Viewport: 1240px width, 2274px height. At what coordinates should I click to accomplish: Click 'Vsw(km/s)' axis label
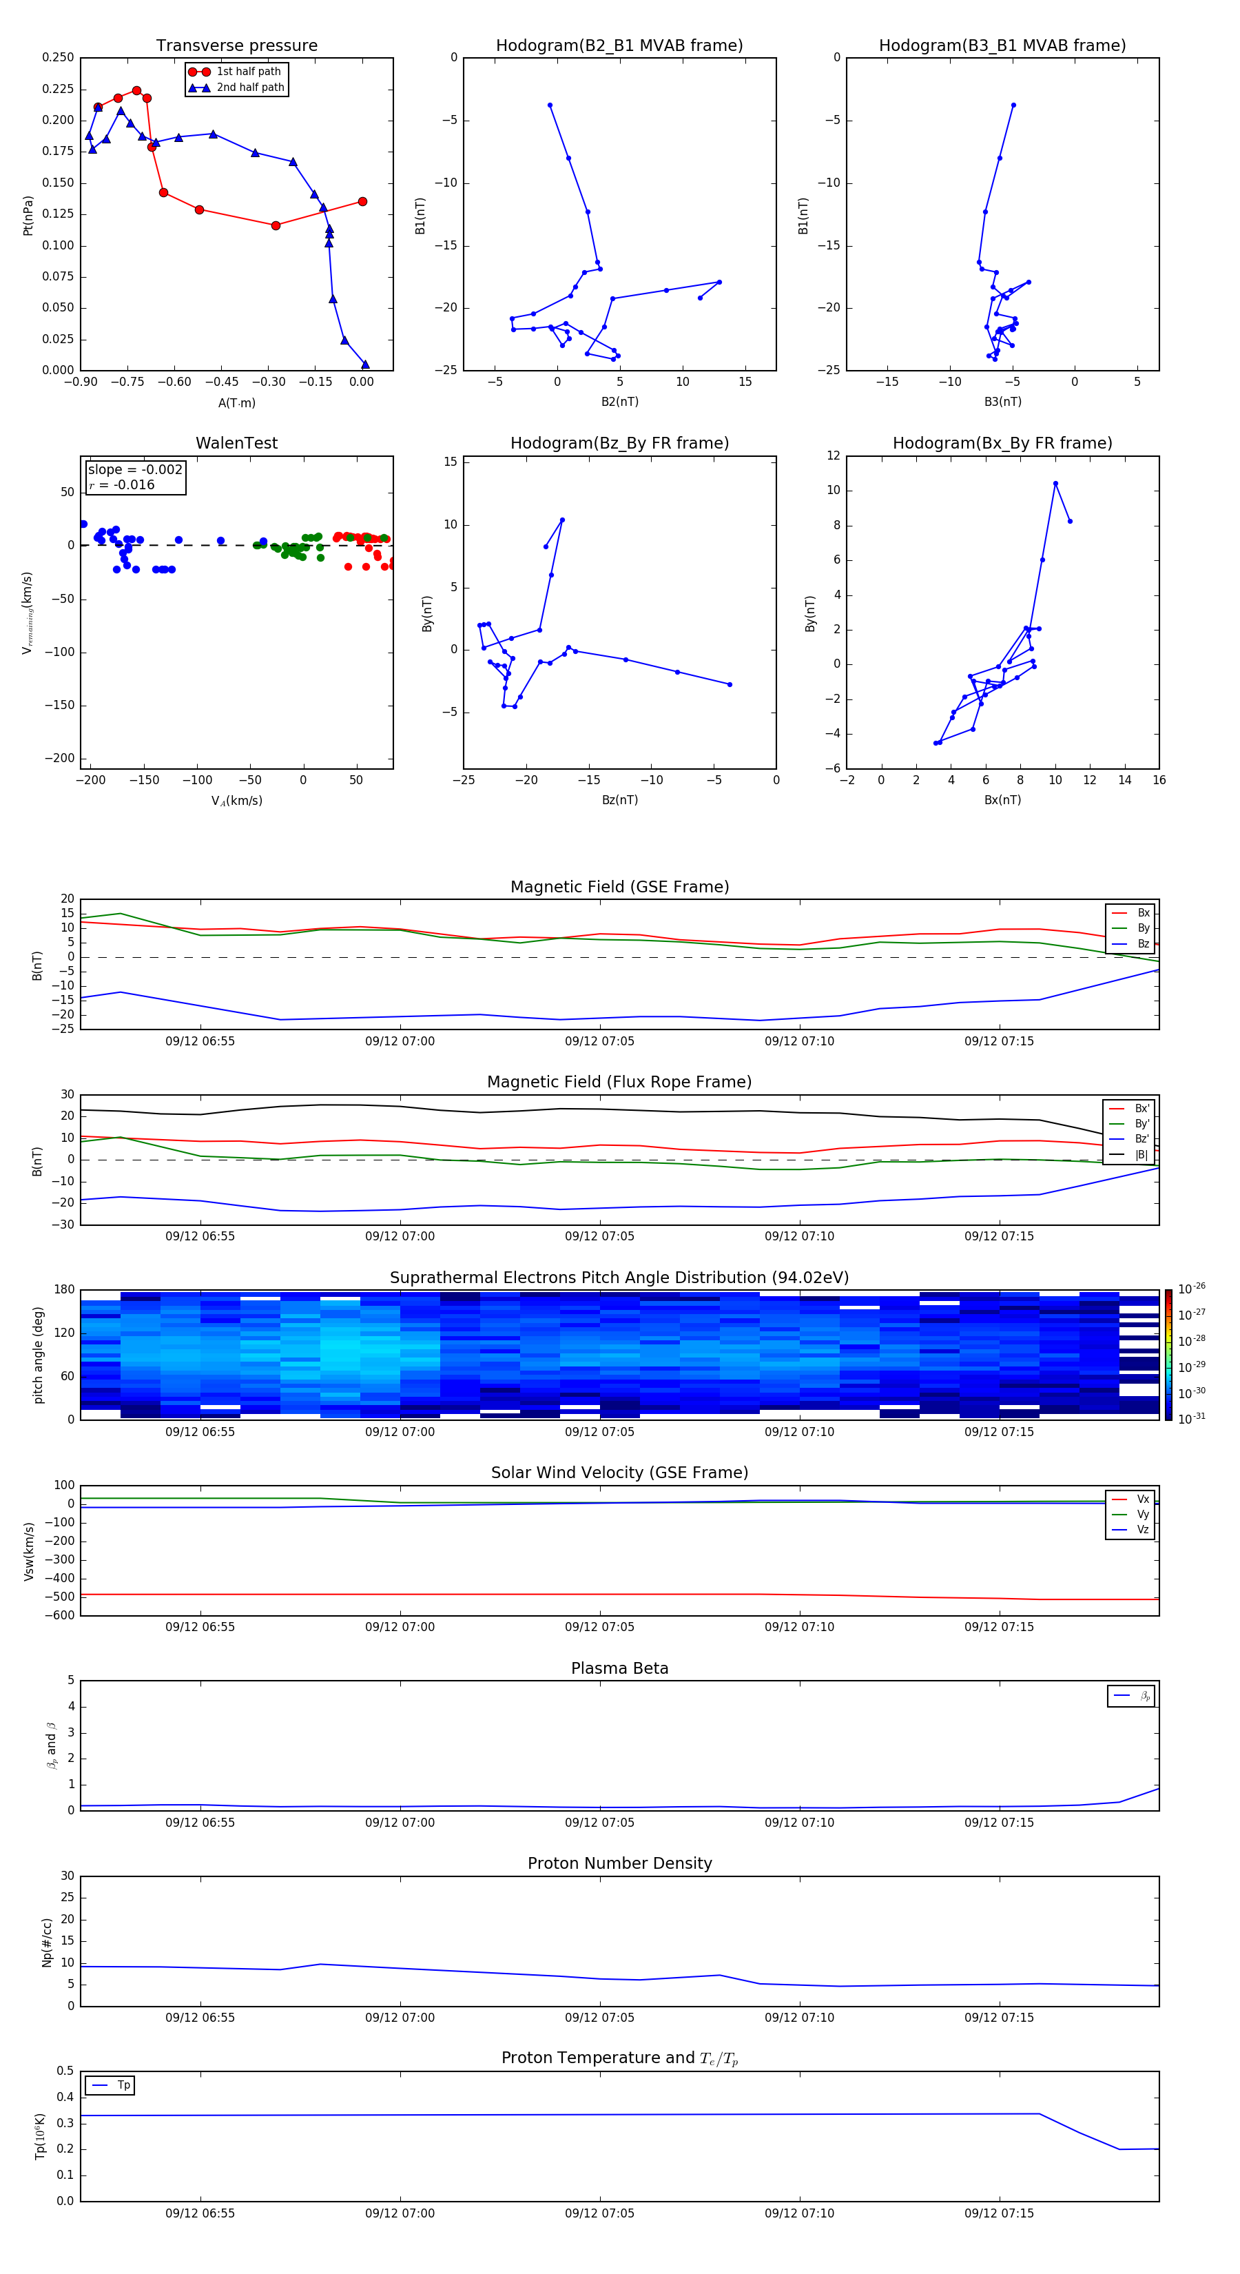point(28,1551)
